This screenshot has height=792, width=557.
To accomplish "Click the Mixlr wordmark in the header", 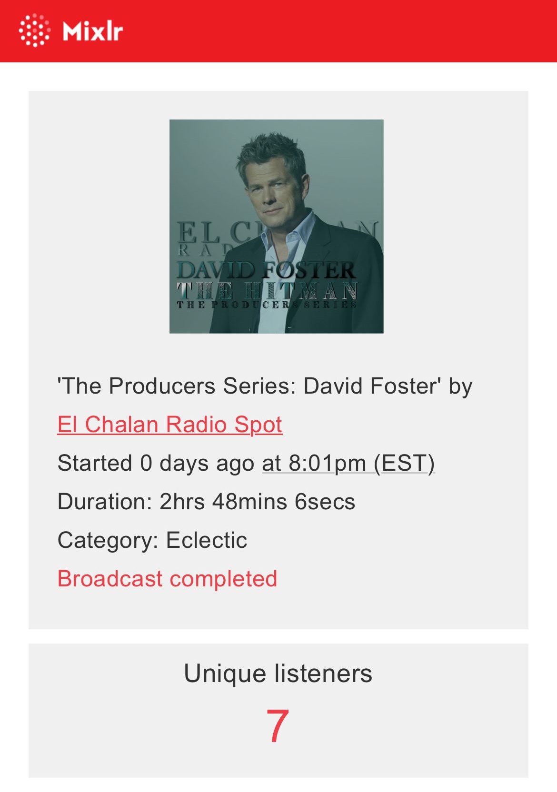I will click(x=93, y=31).
